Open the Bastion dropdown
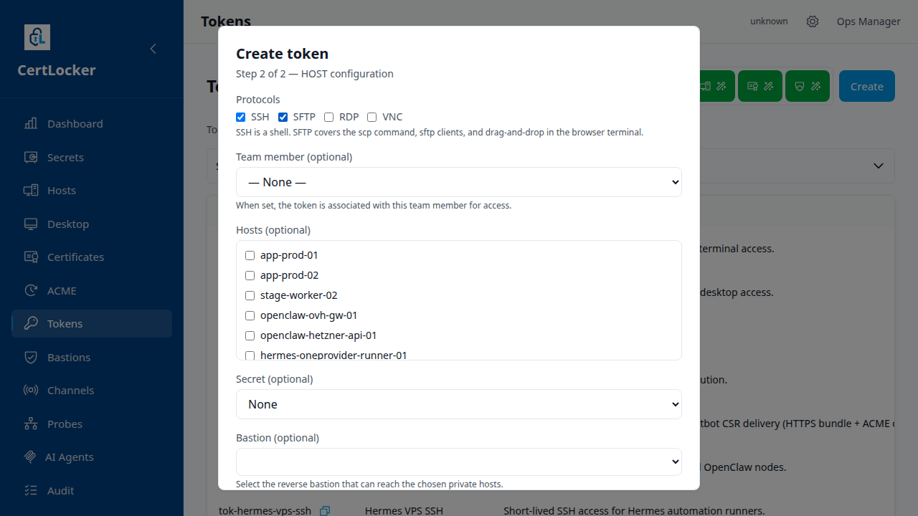 (459, 462)
